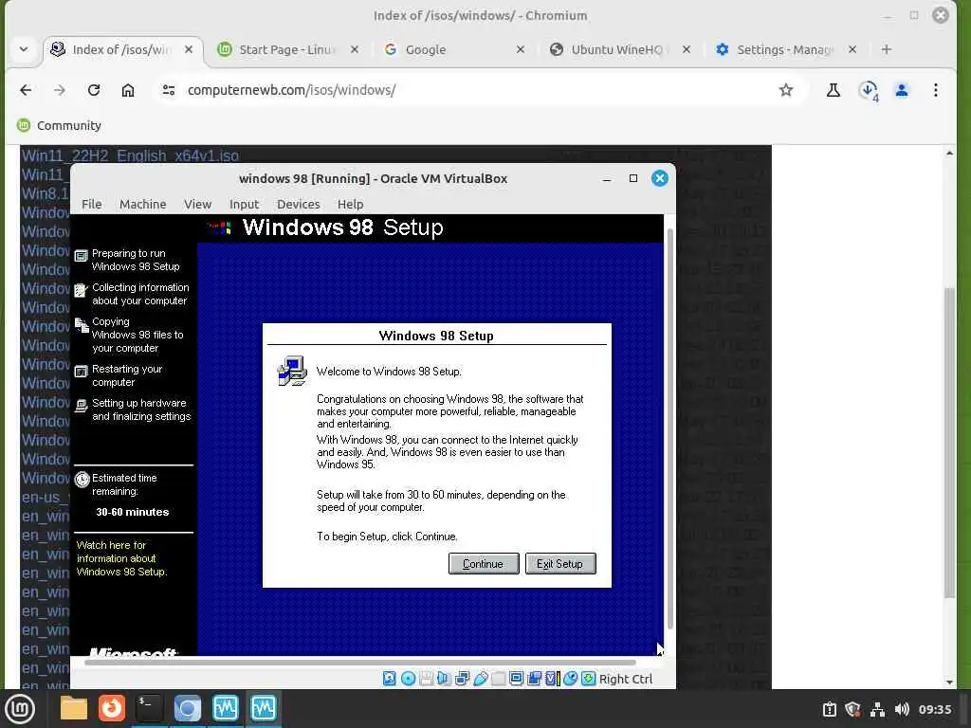Viewport: 971px width, 728px height.
Task: Open the Linux Mint start menu
Action: [20, 709]
